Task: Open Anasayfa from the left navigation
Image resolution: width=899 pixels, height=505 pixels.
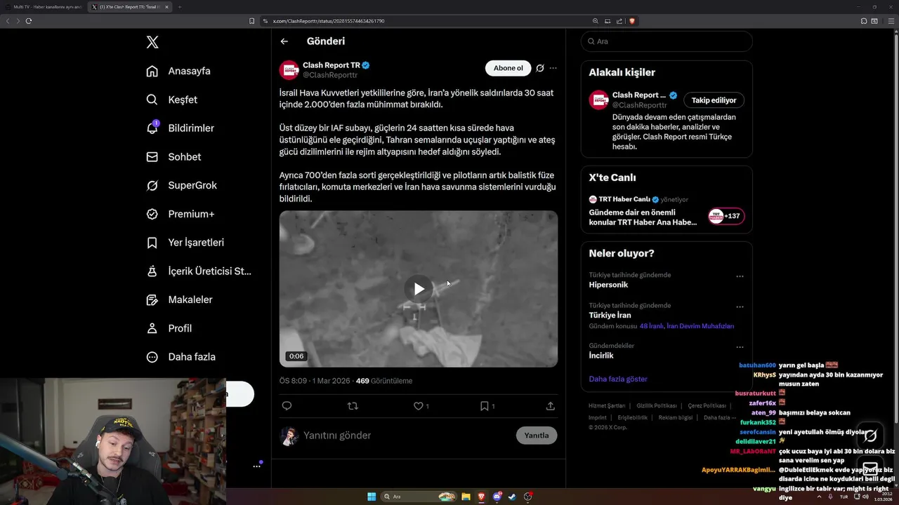Action: click(x=179, y=71)
